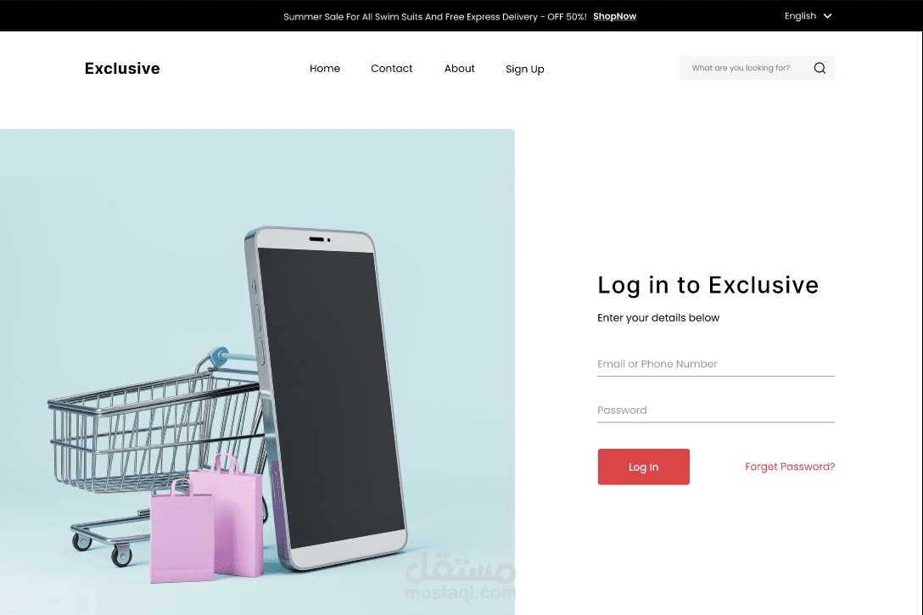Click the search magnifier icon
Viewport: 923px width, 615px height.
(x=820, y=68)
